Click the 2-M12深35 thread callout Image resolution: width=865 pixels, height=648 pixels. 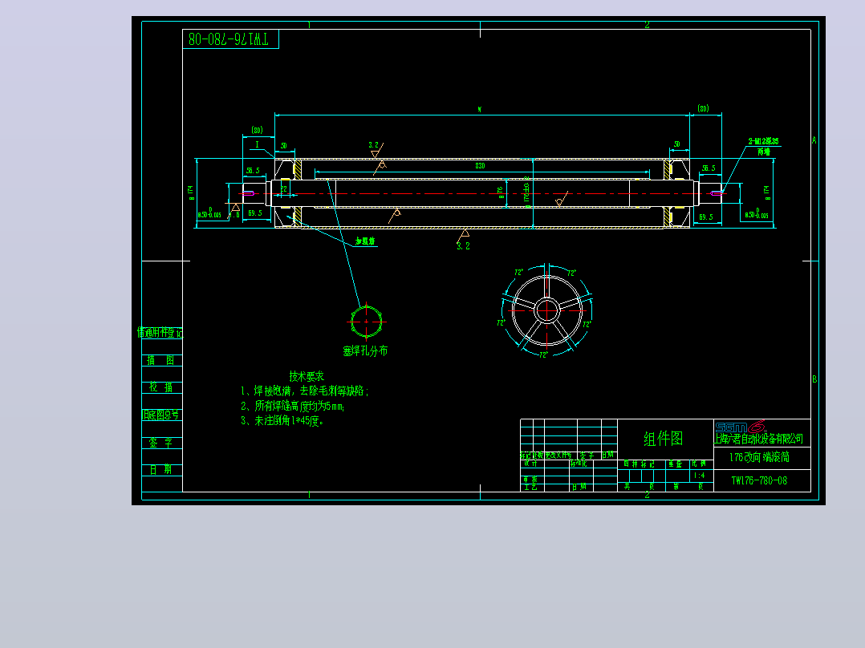(764, 141)
